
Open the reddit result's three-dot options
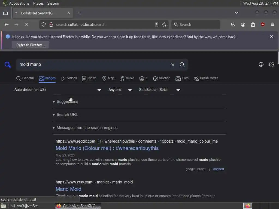pos(209,169)
